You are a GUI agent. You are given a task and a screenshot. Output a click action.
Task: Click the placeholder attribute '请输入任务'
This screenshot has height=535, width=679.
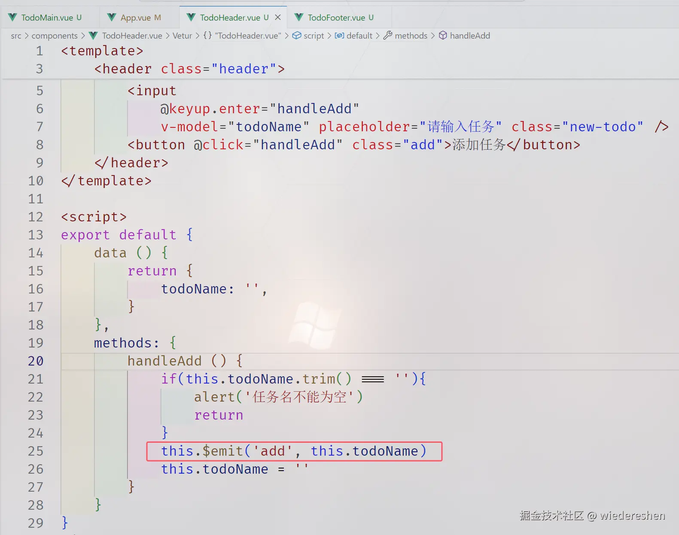tap(410, 127)
